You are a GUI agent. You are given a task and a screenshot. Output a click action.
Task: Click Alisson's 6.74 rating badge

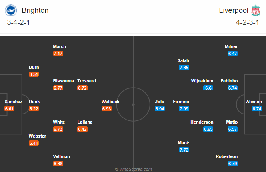tap(257, 108)
